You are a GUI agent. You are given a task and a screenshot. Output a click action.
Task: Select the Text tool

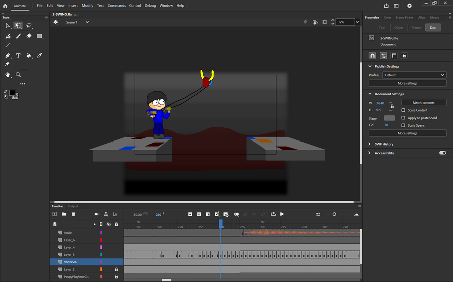[x=18, y=55]
